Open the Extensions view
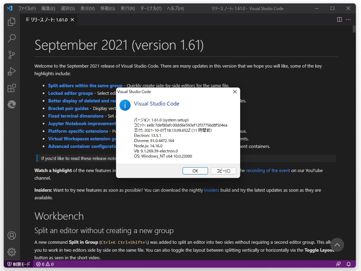The width and height of the screenshot is (361, 271). point(11,88)
